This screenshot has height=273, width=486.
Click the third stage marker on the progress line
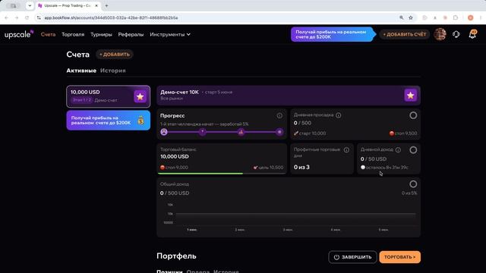click(241, 132)
